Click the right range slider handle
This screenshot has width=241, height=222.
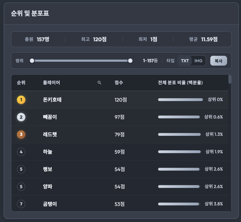point(130,61)
